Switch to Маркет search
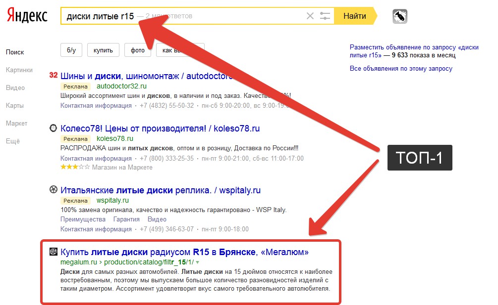This screenshot has height=305, width=498. (x=16, y=123)
